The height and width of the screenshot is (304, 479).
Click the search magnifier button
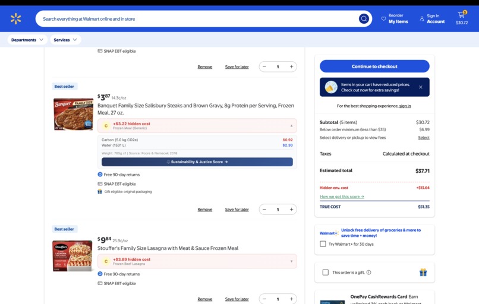[x=364, y=19]
